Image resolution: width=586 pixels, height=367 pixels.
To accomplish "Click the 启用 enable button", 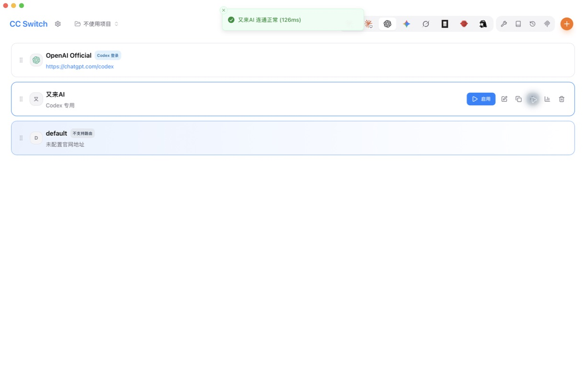I will point(481,99).
